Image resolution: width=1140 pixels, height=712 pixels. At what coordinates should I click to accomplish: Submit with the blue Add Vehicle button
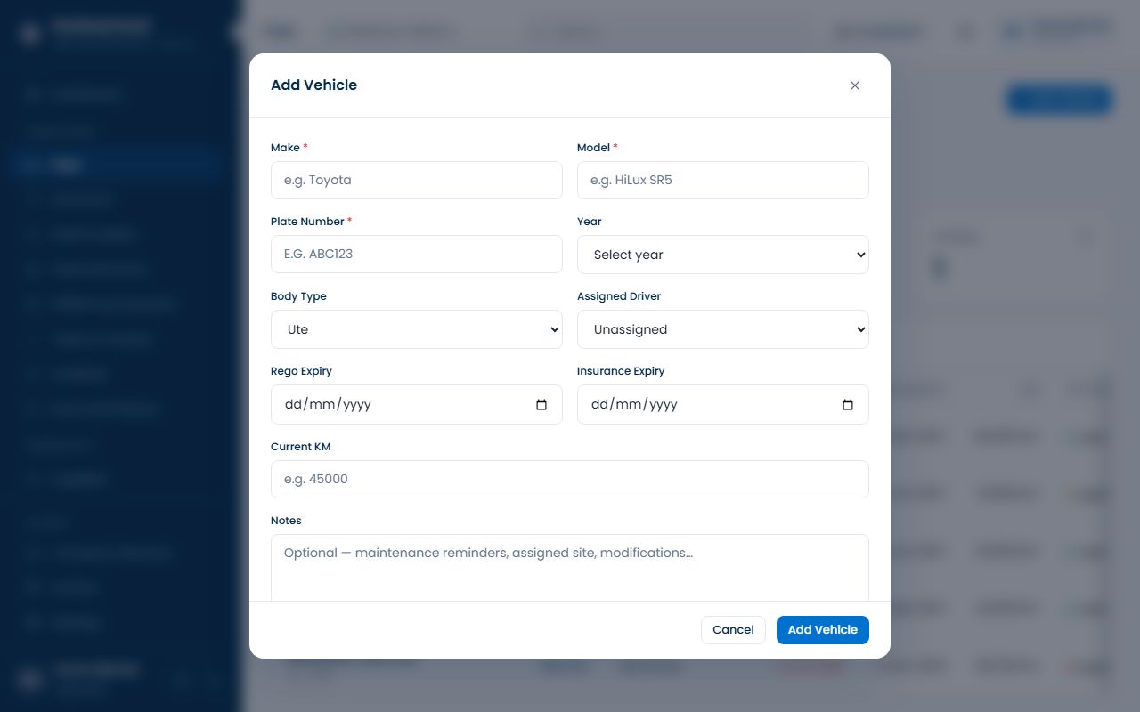tap(823, 629)
